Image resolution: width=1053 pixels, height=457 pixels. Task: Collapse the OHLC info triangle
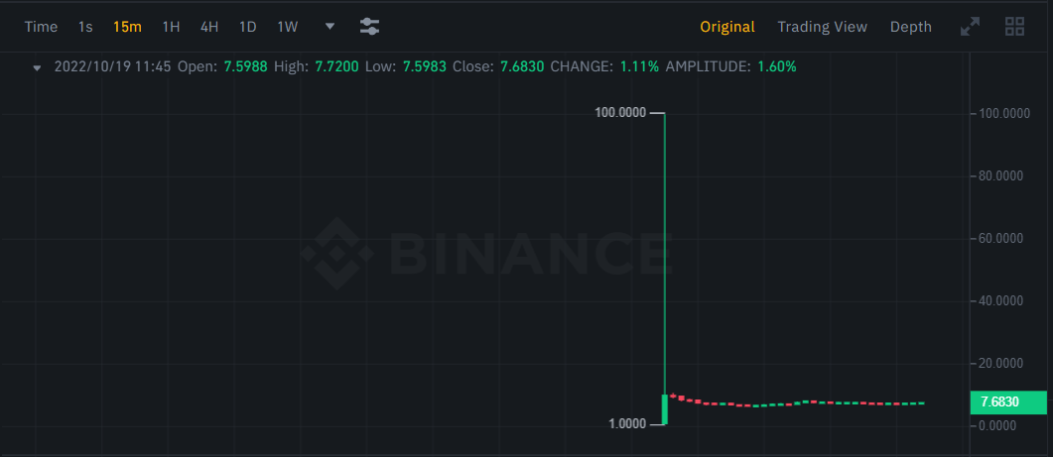38,67
